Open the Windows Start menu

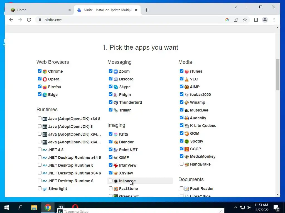tap(7, 207)
